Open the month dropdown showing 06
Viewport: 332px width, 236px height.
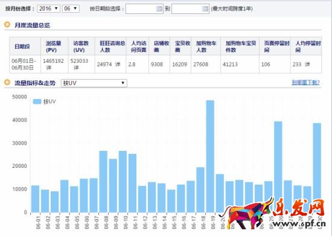(x=71, y=8)
